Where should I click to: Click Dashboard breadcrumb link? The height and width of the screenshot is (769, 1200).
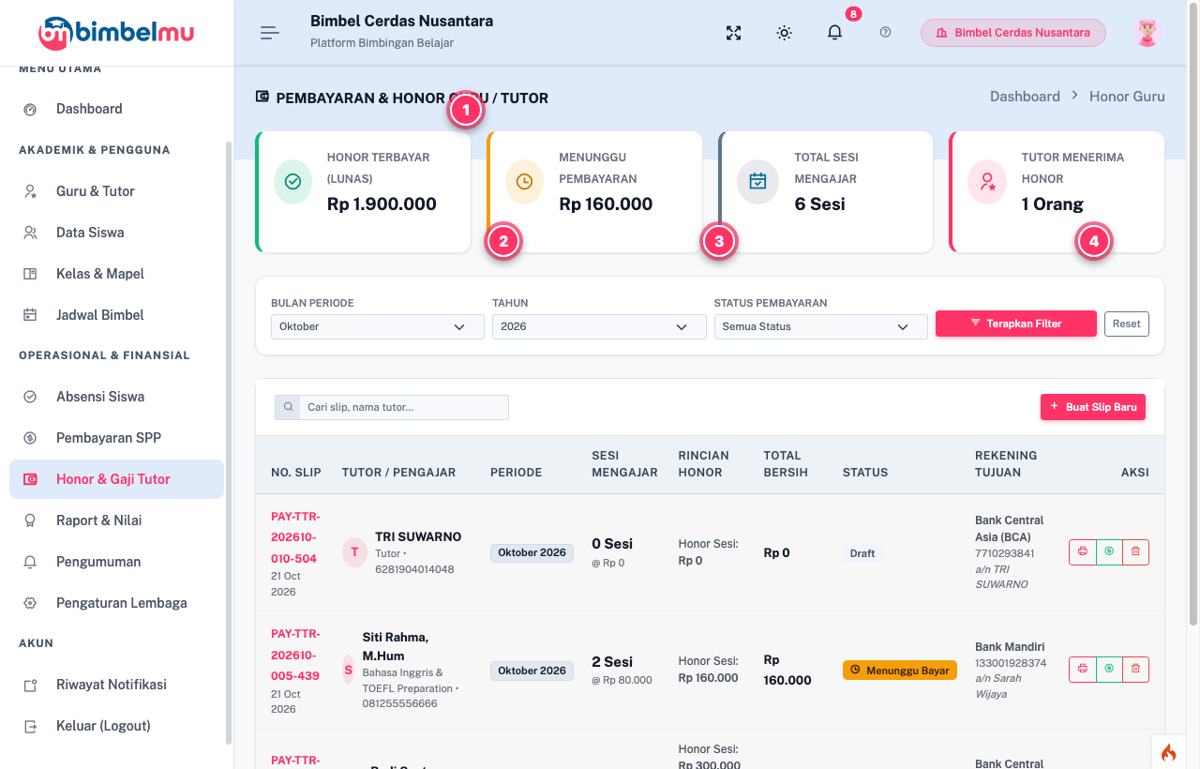pos(1025,97)
